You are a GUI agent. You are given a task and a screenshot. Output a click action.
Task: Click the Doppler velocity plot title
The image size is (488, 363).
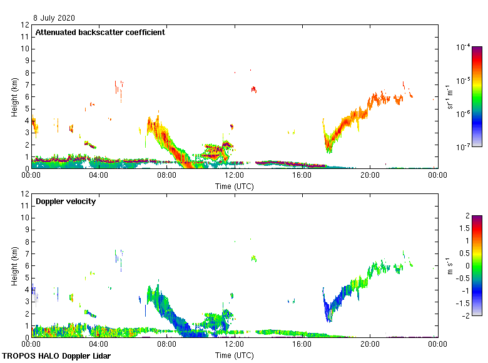click(x=64, y=202)
